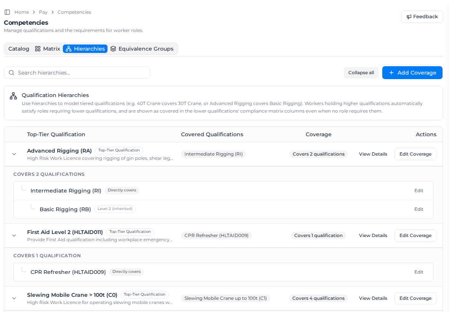Collapse the Slewing Mobile Crane > 100t row

click(14, 298)
